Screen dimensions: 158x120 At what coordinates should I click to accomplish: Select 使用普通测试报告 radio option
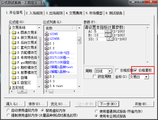96,111
